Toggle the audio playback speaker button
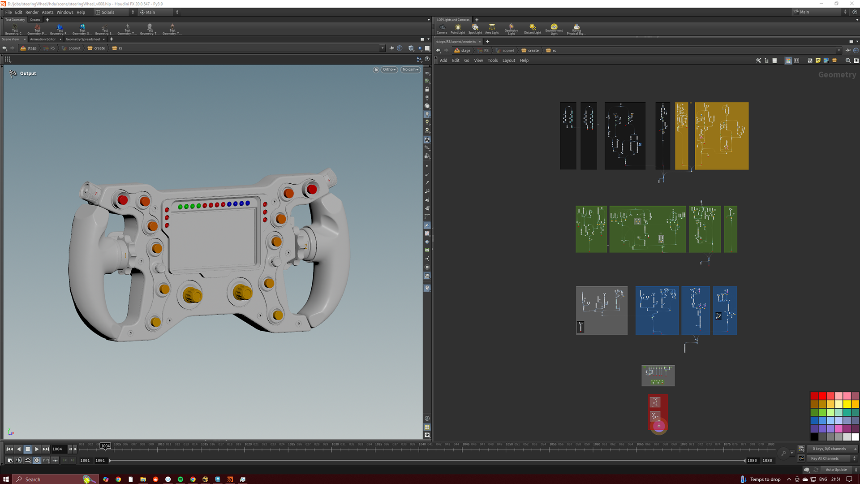This screenshot has height=484, width=860. (19, 460)
